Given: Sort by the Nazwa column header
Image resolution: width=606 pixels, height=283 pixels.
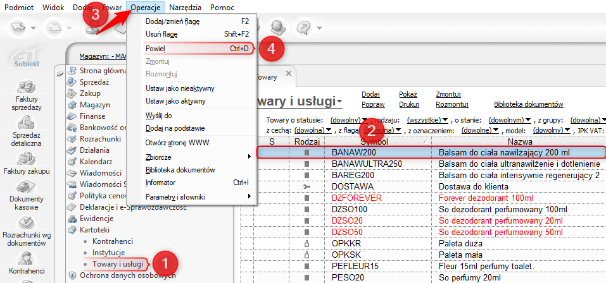Looking at the screenshot, I should coord(521,142).
